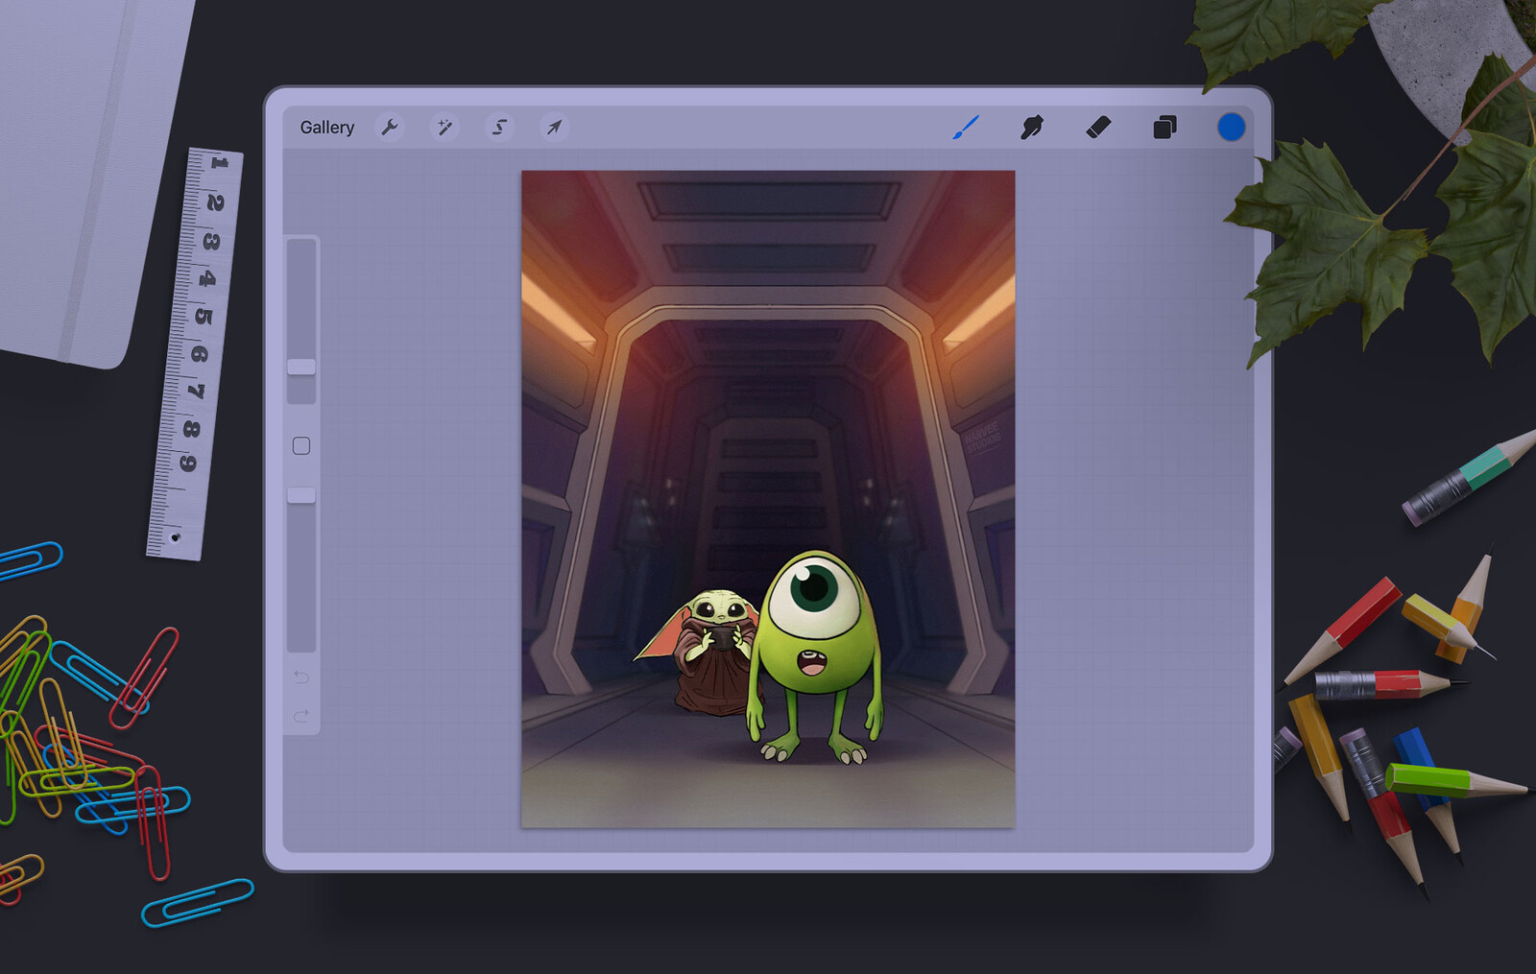Redo the last action
The image size is (1536, 974).
[301, 716]
